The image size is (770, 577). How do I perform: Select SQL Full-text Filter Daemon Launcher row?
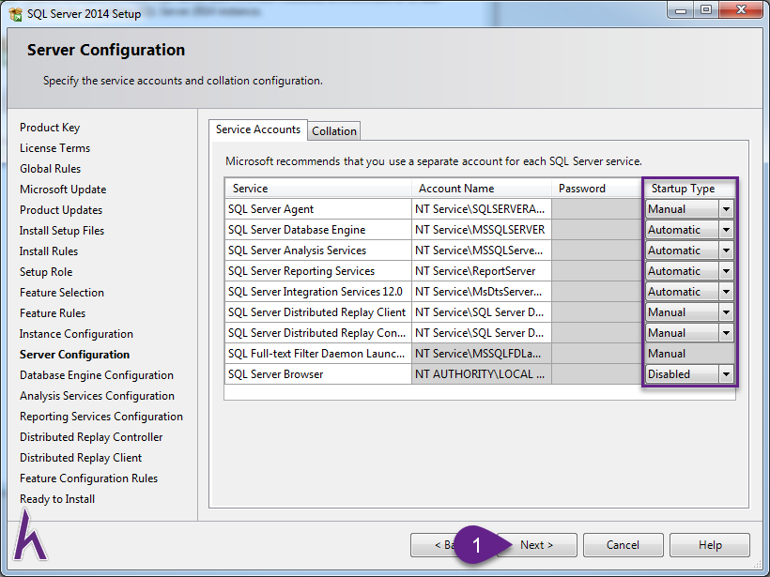coord(318,354)
